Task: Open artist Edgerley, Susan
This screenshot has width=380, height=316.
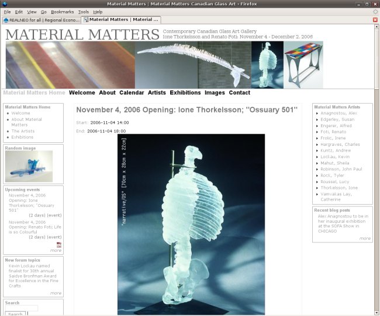Action: click(337, 120)
